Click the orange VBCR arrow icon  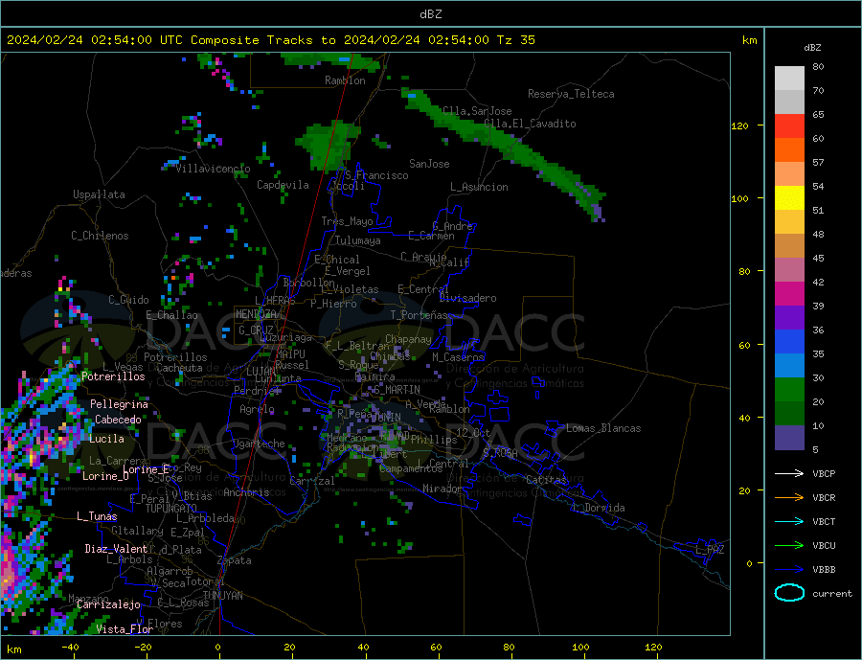[x=789, y=498]
